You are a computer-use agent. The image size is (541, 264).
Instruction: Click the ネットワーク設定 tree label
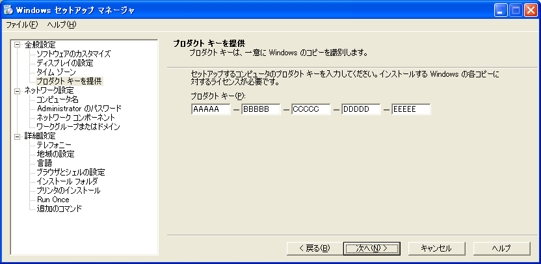coord(49,91)
